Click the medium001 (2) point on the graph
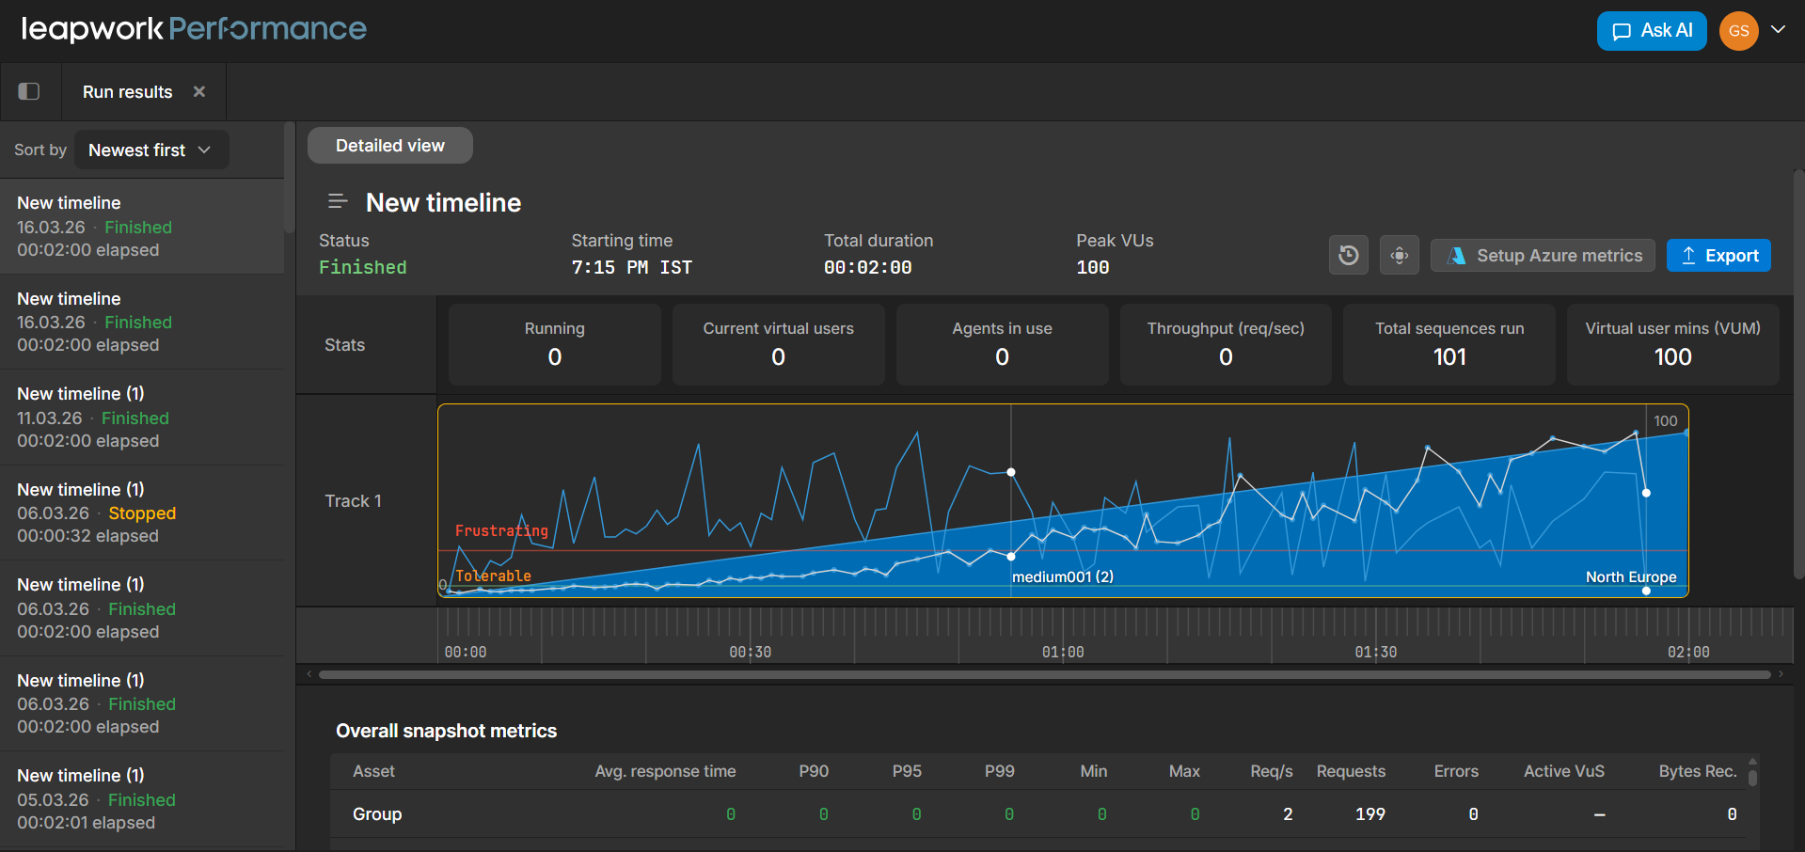1805x852 pixels. coord(1011,557)
